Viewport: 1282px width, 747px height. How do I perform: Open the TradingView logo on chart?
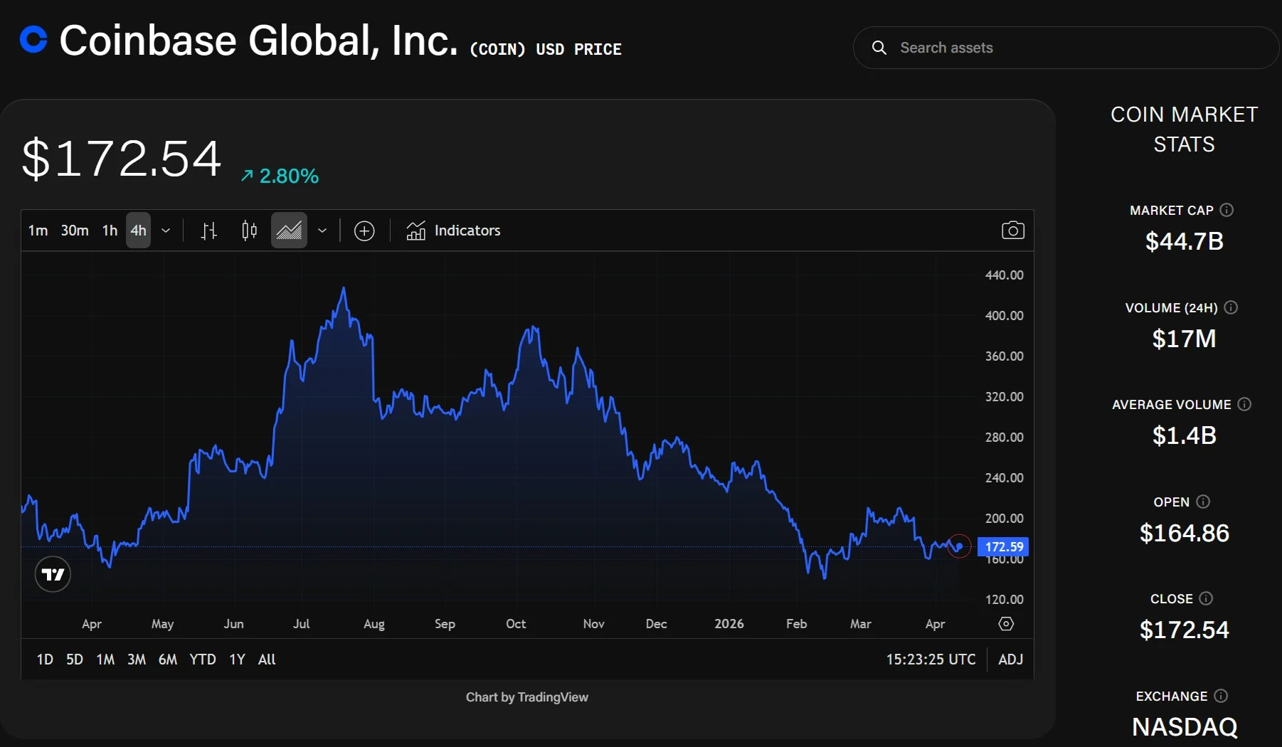53,574
